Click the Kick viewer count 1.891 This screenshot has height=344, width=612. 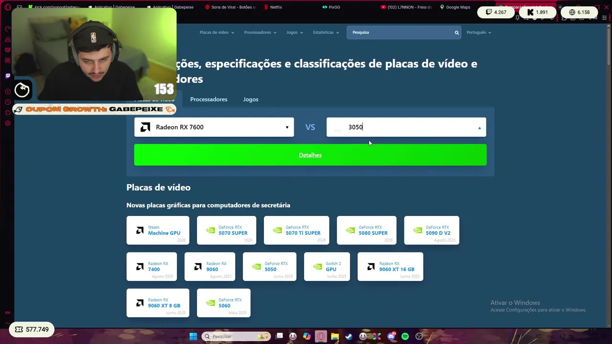coord(538,12)
